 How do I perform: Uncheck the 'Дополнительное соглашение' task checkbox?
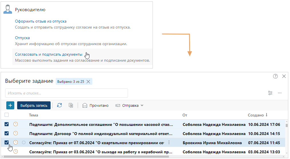coord(7,124)
